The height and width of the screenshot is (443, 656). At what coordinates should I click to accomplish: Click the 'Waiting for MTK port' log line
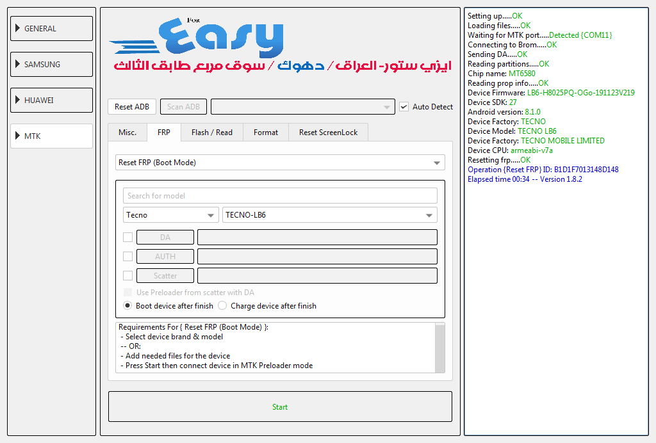tap(539, 35)
